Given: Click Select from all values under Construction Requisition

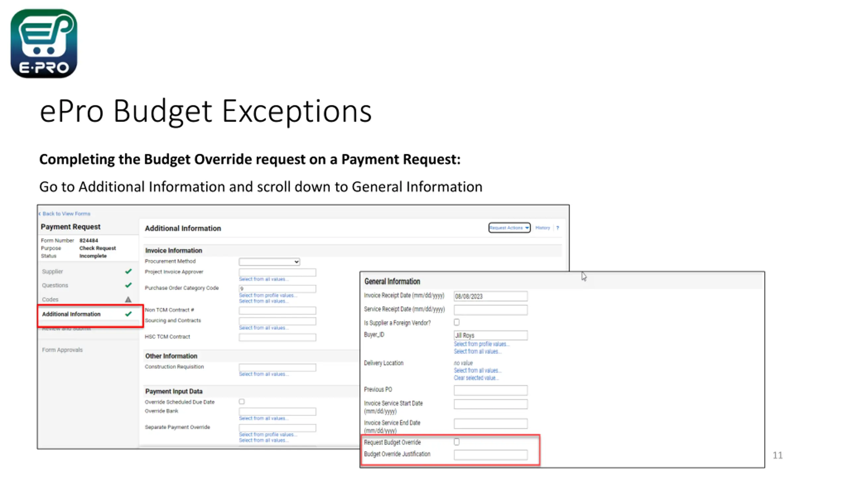Looking at the screenshot, I should tap(264, 374).
